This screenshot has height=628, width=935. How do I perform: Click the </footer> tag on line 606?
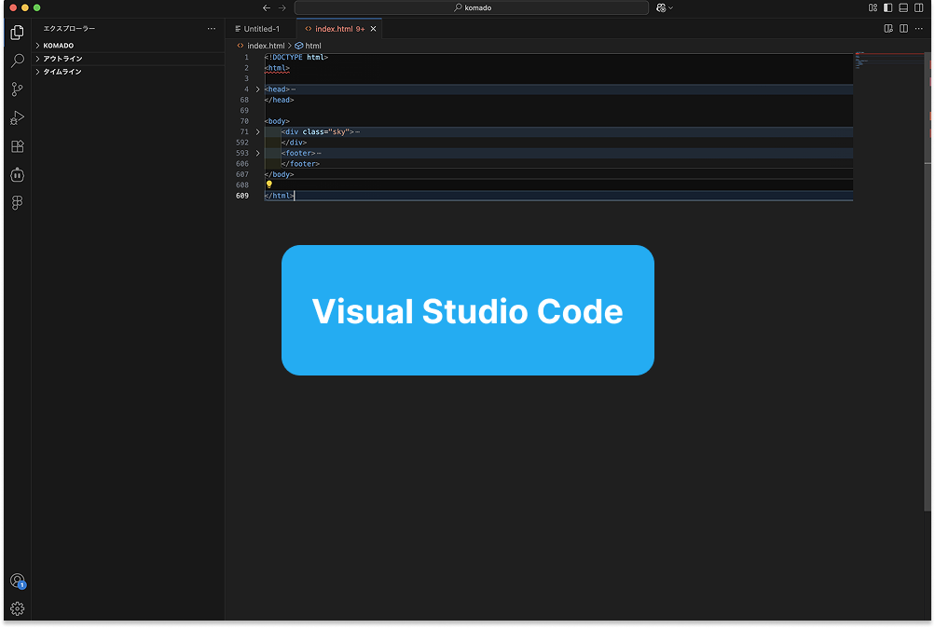pos(300,164)
